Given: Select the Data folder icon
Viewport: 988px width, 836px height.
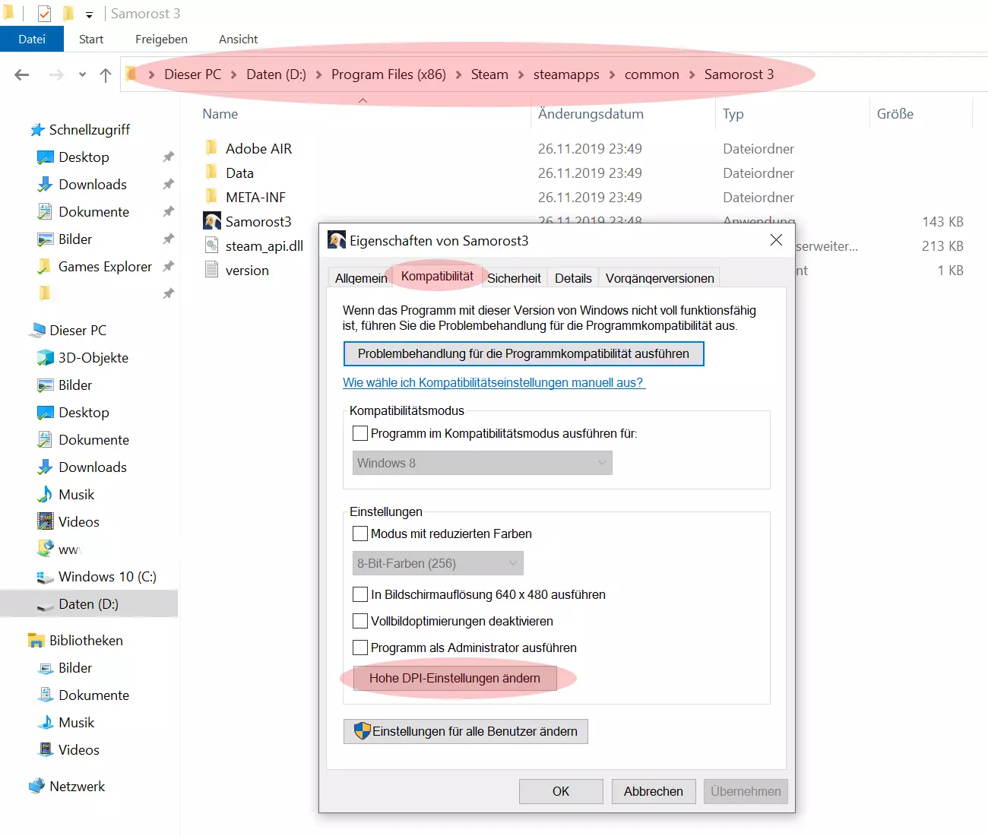Looking at the screenshot, I should 212,173.
